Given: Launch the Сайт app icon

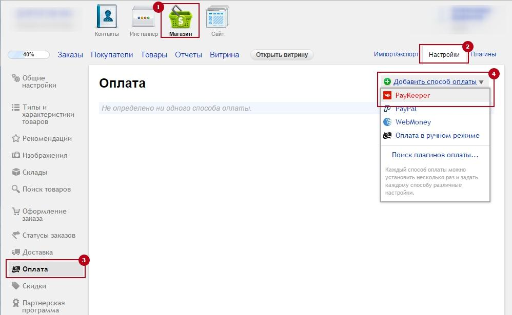Looking at the screenshot, I should point(218,17).
